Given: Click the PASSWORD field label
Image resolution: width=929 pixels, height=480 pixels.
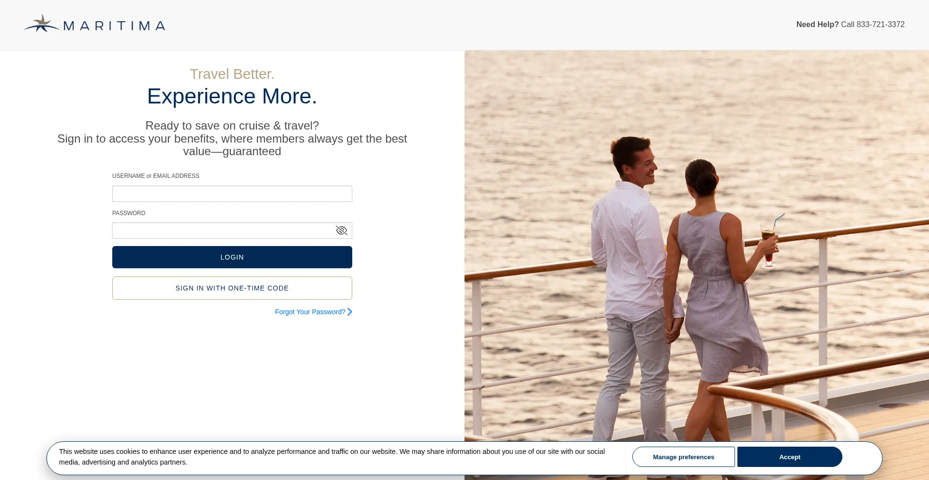Looking at the screenshot, I should [x=129, y=213].
